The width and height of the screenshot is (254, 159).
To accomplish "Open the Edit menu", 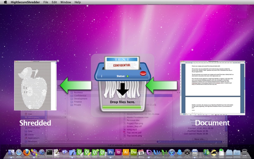I will [54, 2].
